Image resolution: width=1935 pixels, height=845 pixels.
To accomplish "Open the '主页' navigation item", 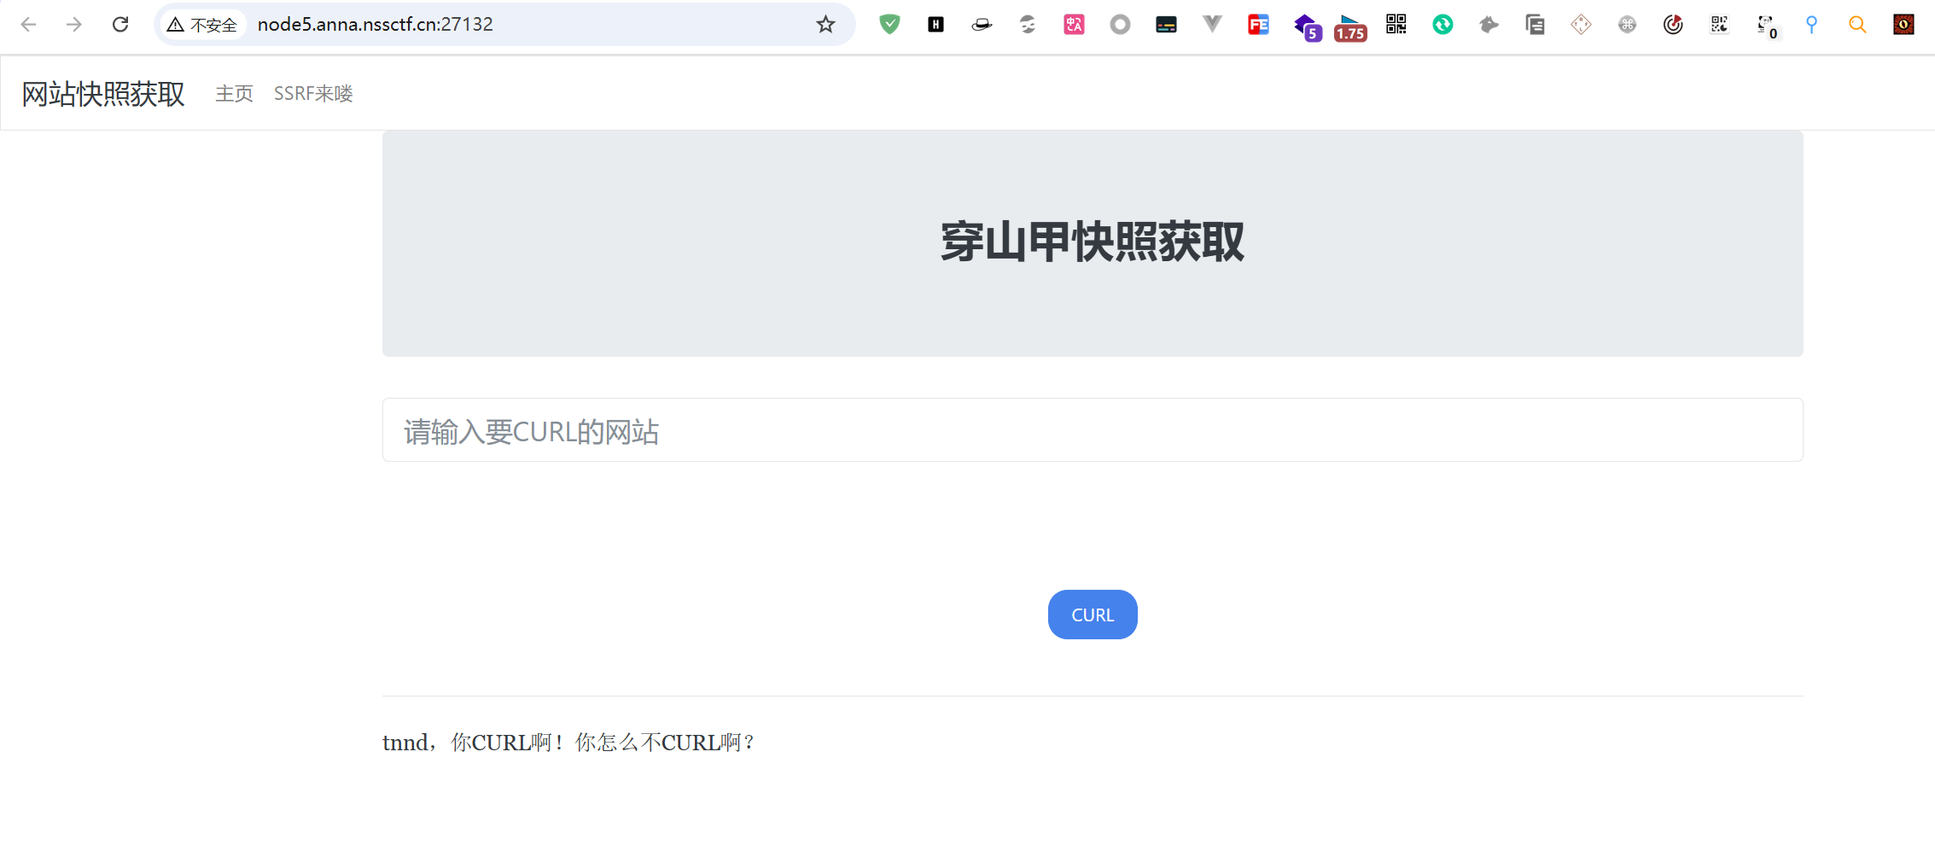I will [x=234, y=94].
